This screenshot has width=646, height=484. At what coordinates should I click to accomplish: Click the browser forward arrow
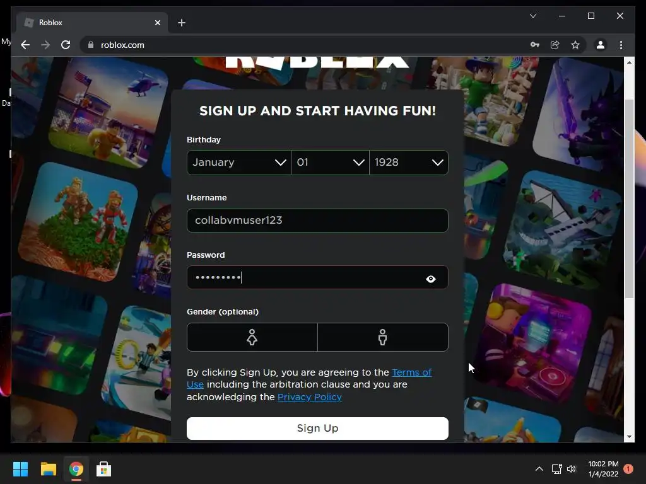coord(45,45)
